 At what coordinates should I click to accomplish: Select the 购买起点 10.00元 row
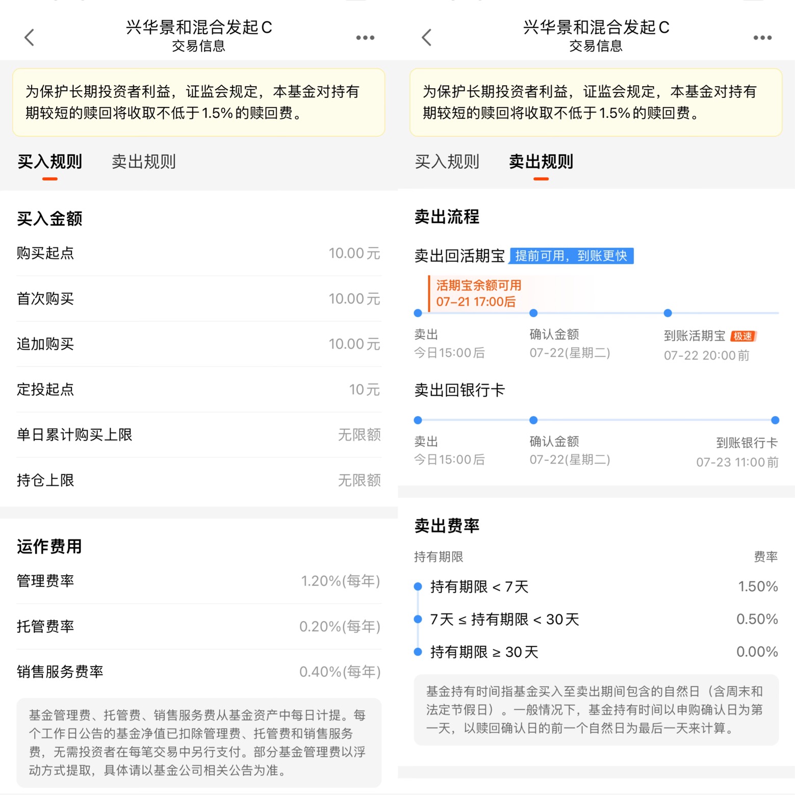coord(199,253)
